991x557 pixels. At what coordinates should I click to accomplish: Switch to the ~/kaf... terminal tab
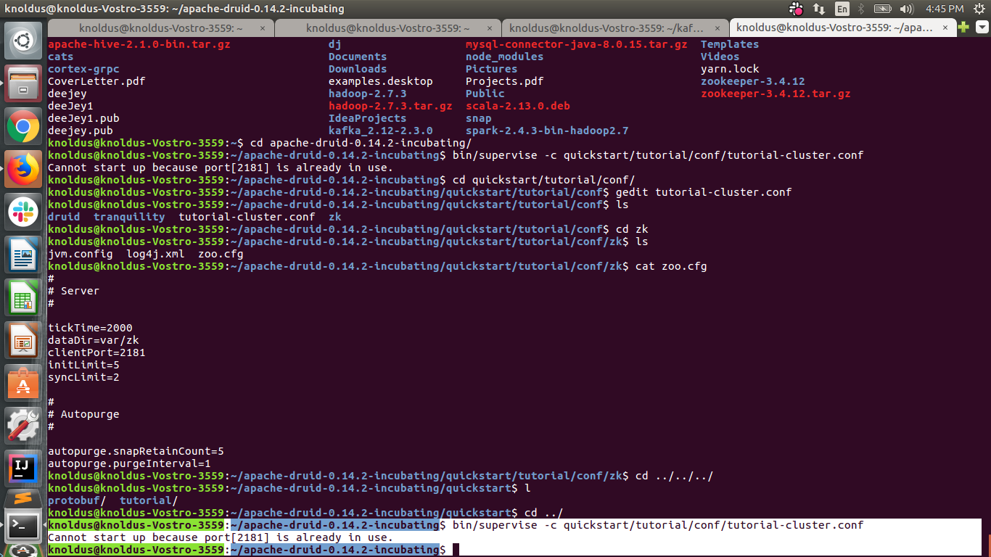[607, 28]
